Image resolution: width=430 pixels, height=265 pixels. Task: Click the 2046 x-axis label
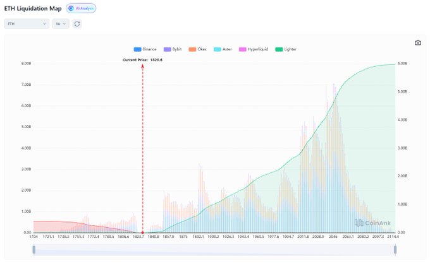(x=333, y=237)
